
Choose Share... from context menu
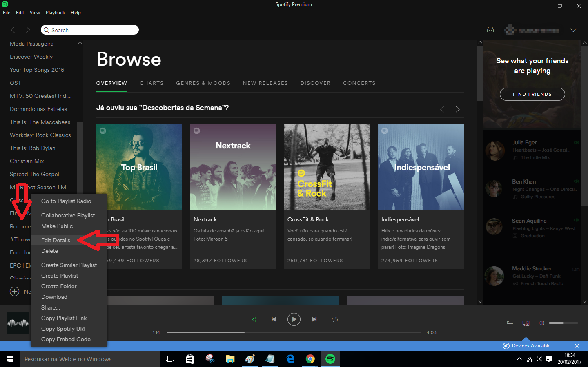69,307
